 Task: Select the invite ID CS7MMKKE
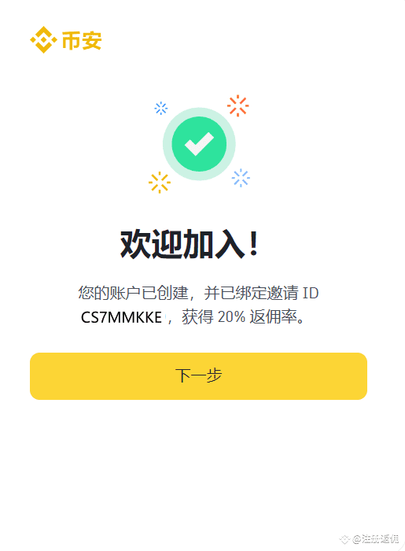tap(121, 317)
